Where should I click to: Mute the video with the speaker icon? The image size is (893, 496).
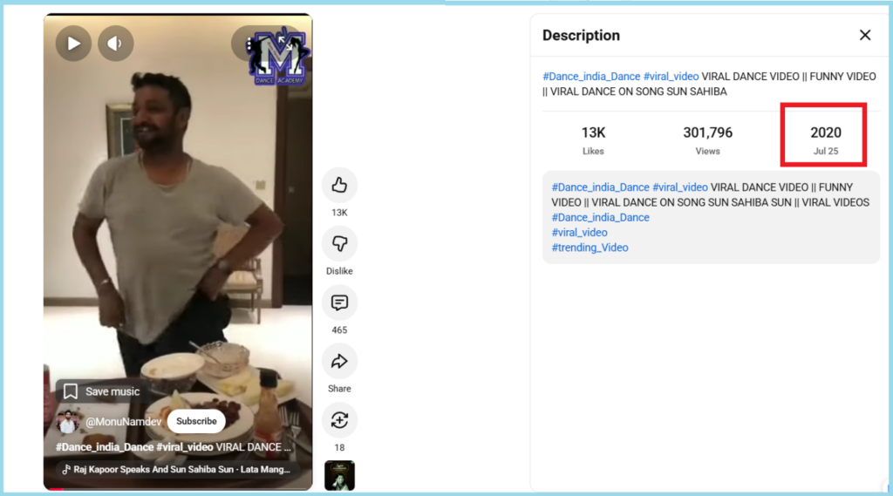[x=116, y=44]
